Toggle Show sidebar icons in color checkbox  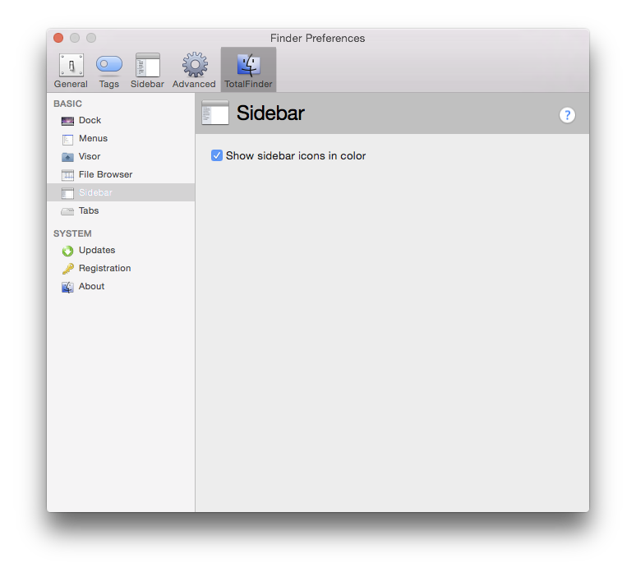tap(217, 156)
